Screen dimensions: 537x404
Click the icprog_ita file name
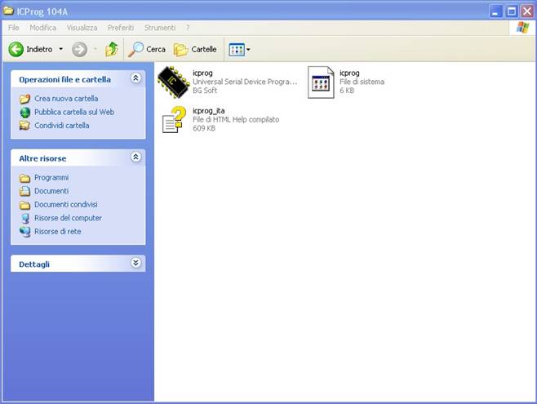209,110
